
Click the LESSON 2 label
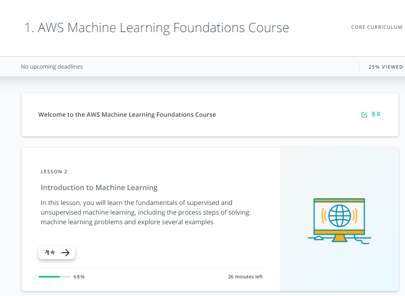(x=54, y=172)
